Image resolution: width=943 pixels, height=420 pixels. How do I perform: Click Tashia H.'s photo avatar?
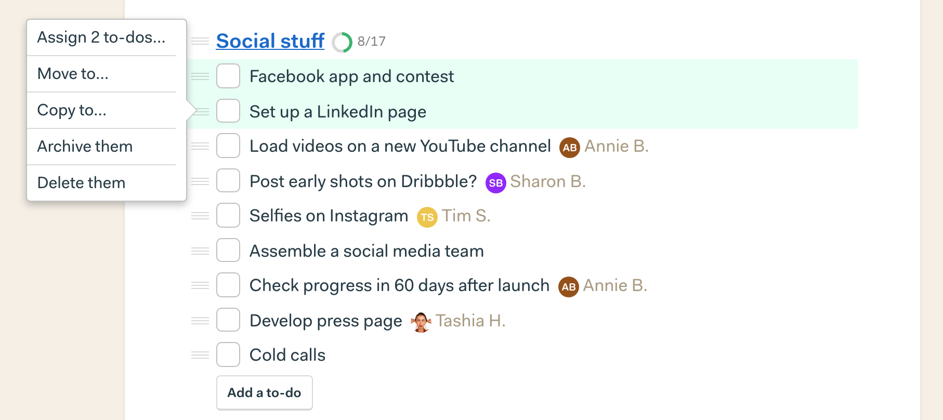(421, 322)
